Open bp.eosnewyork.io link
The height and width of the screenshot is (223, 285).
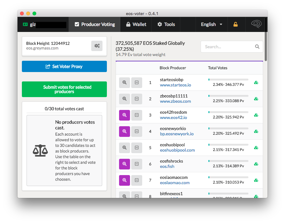tap(177, 134)
